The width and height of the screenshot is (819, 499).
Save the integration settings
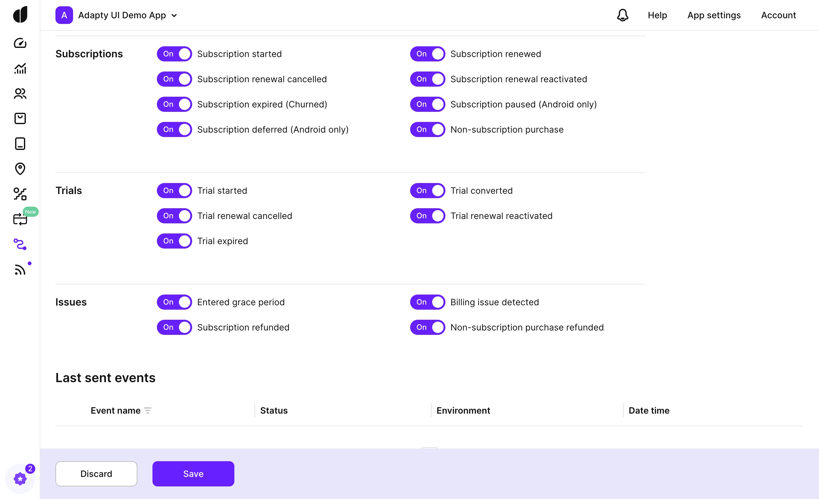(193, 474)
